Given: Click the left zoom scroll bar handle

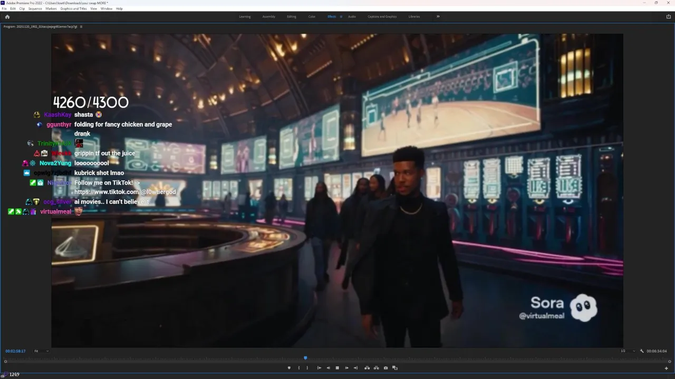Looking at the screenshot, I should [x=6, y=362].
